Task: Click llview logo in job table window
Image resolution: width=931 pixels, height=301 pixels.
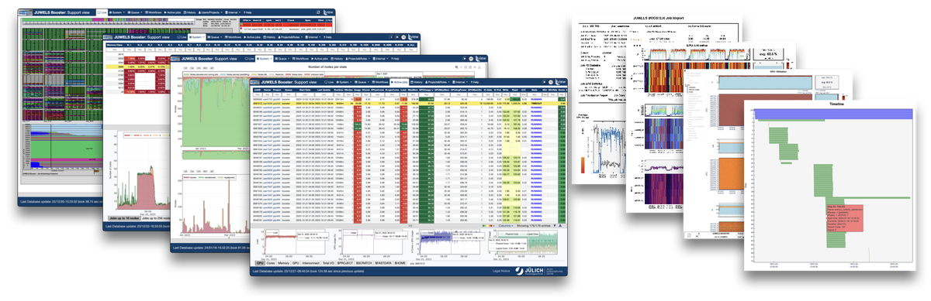Action: click(560, 81)
